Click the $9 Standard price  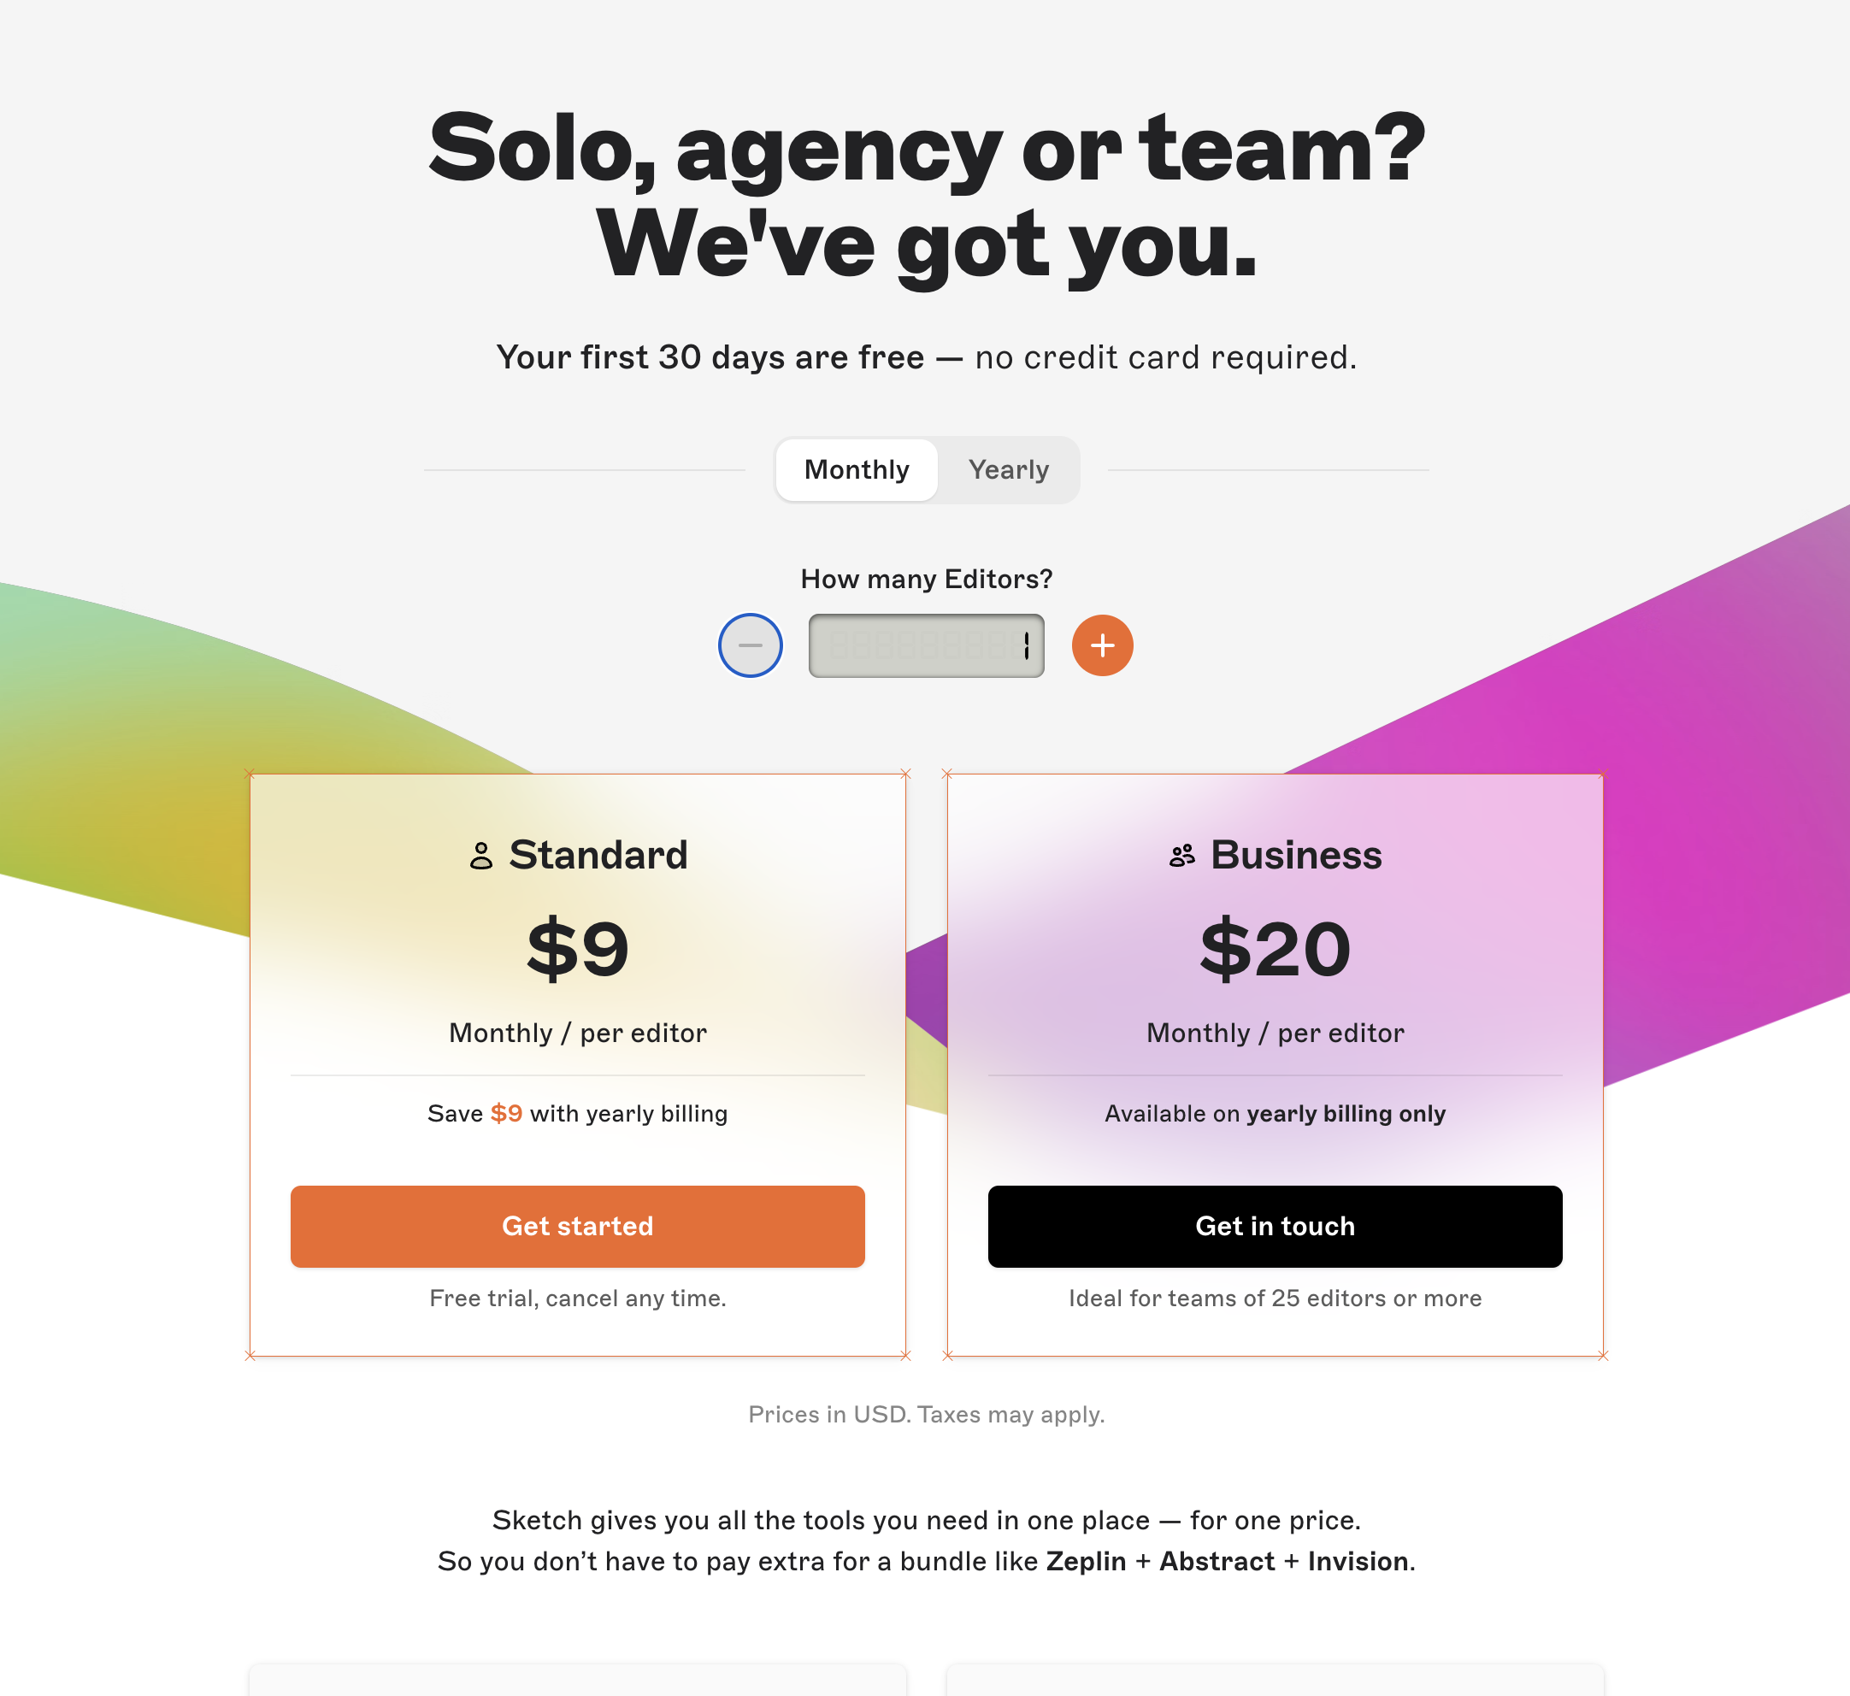pyautogui.click(x=577, y=949)
